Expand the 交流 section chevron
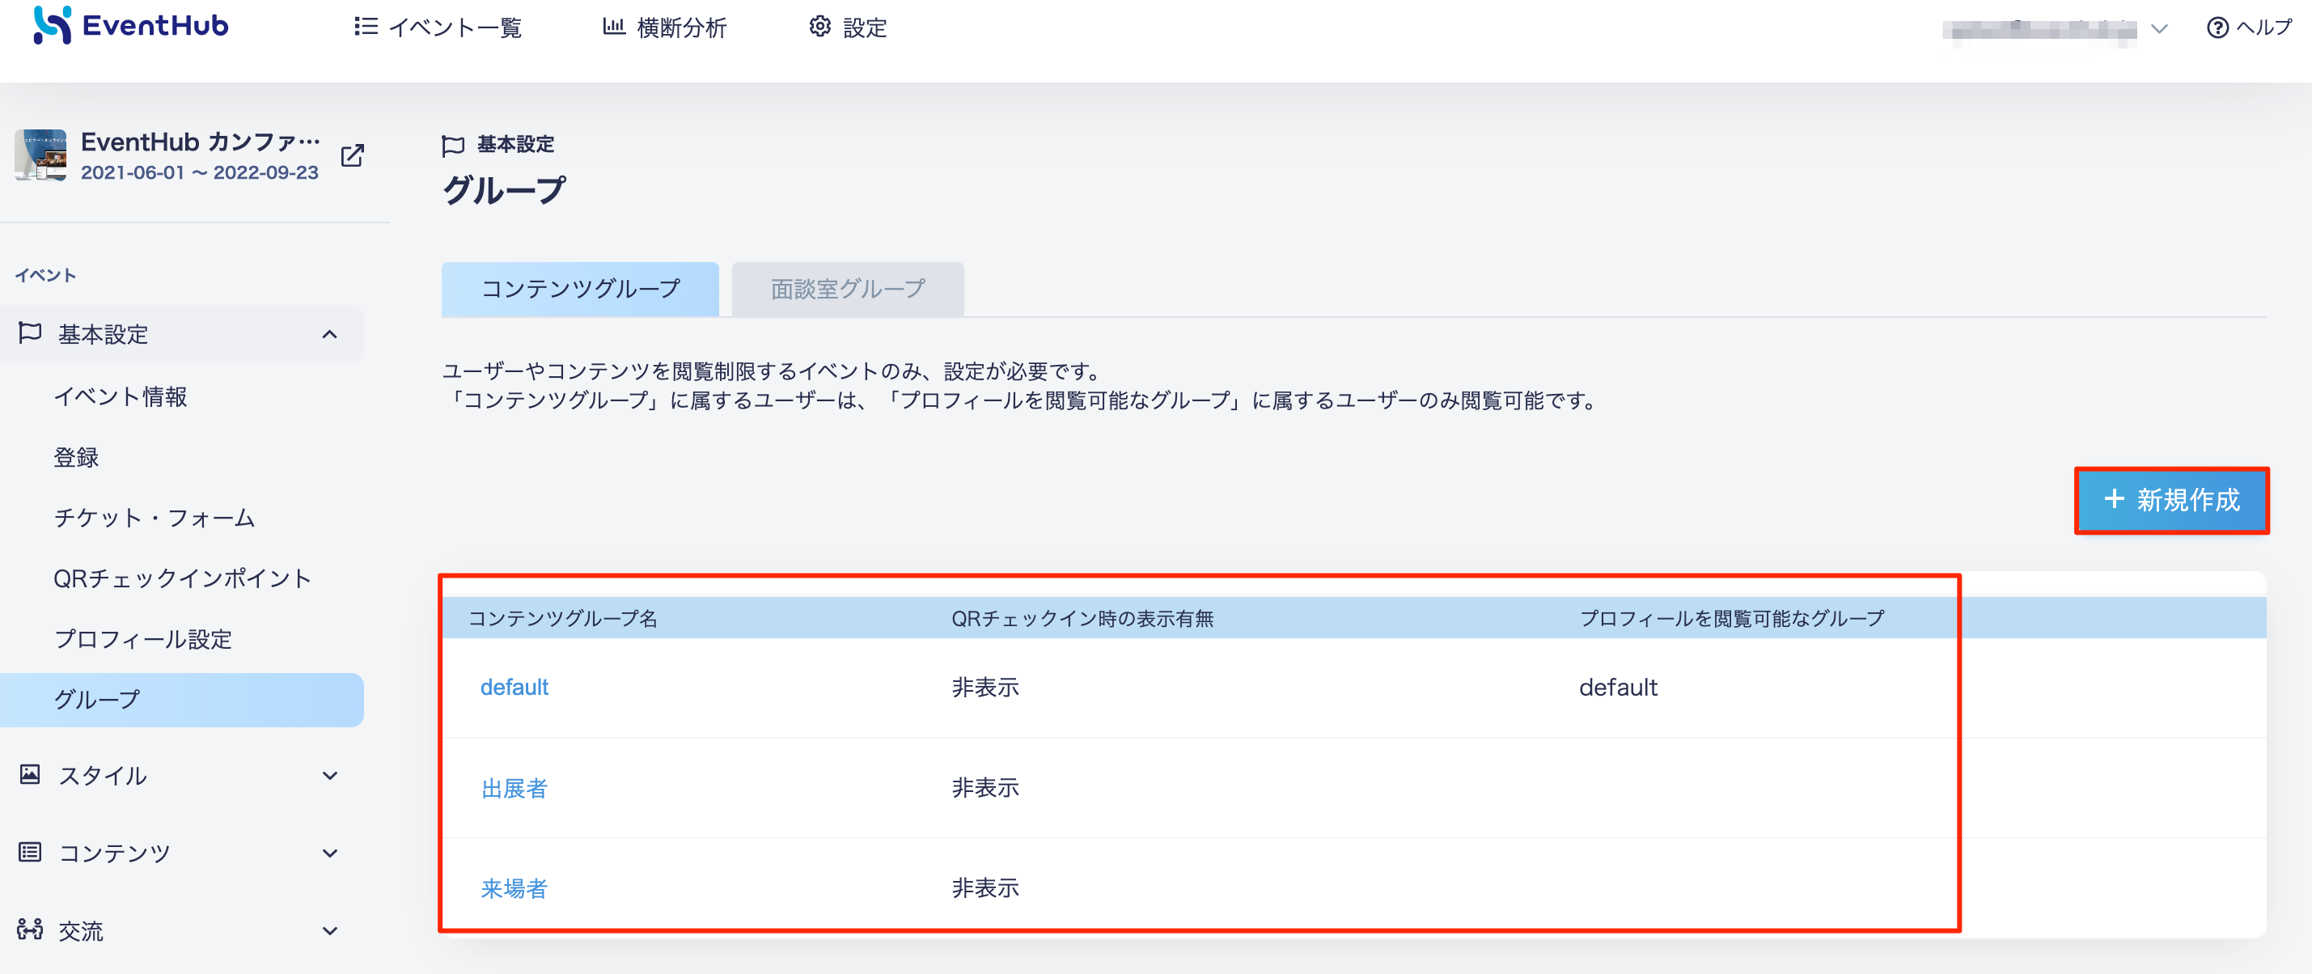 click(329, 931)
